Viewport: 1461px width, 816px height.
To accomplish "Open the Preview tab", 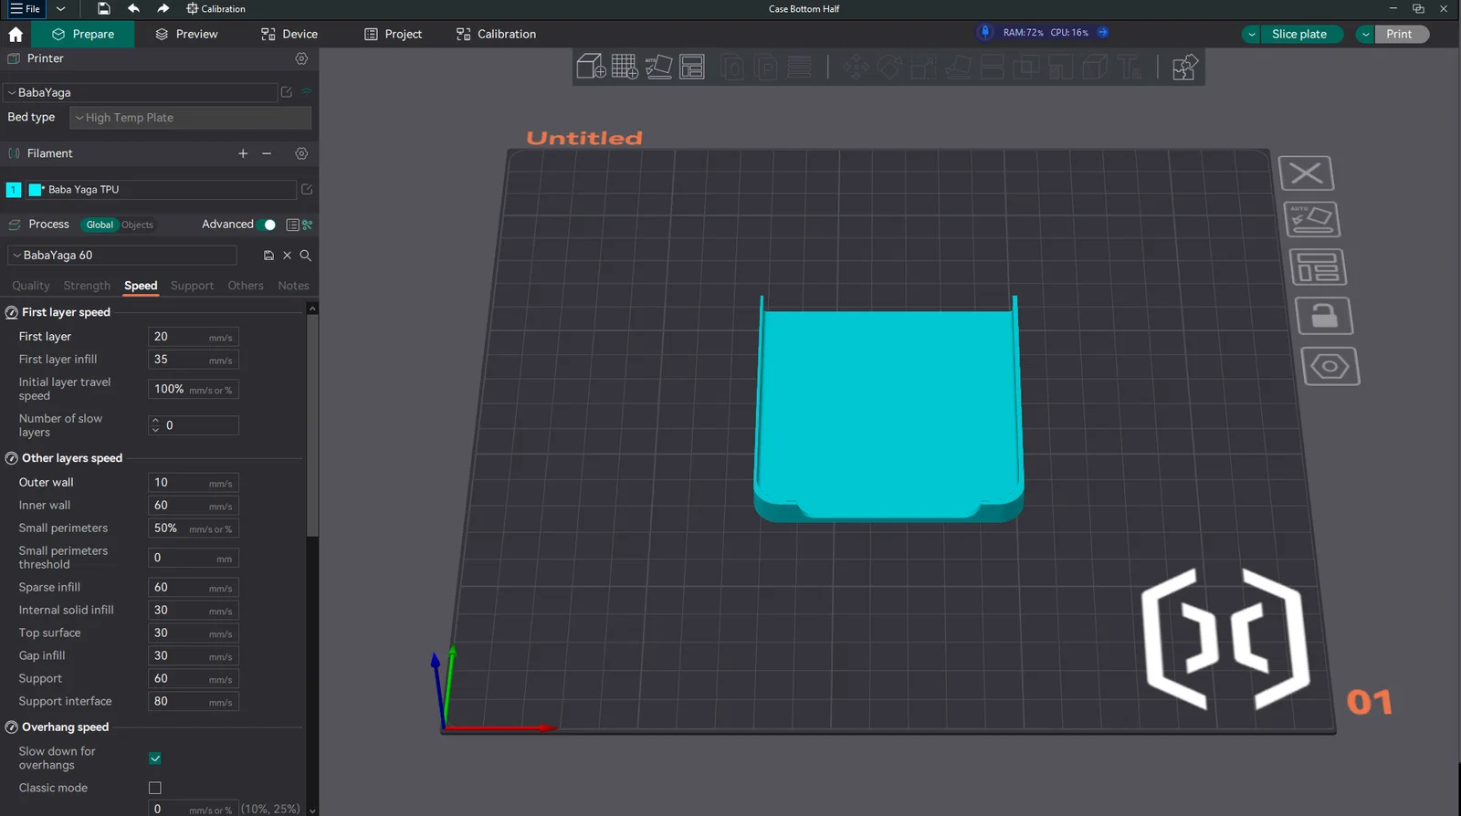I will (x=186, y=34).
